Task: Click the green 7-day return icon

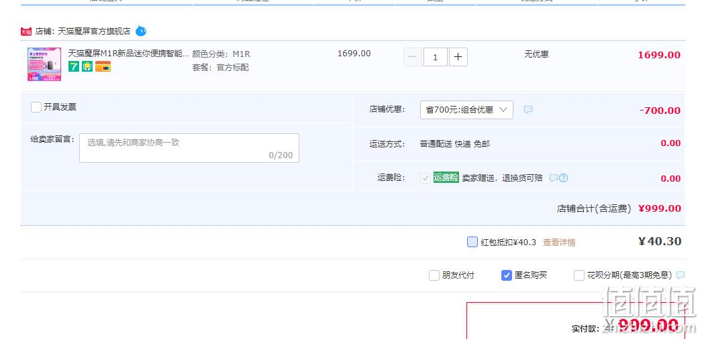Action: [x=73, y=66]
